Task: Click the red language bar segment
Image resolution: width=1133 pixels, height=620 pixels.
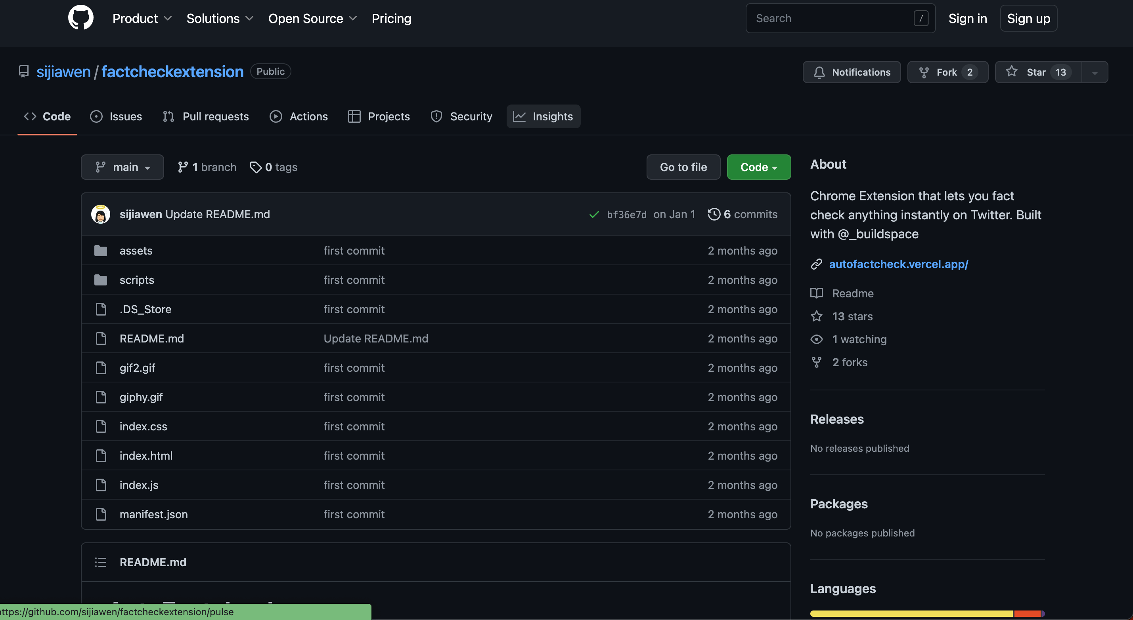Action: [1027, 613]
